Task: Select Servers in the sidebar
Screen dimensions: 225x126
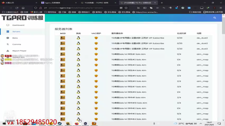Action: (x=16, y=32)
